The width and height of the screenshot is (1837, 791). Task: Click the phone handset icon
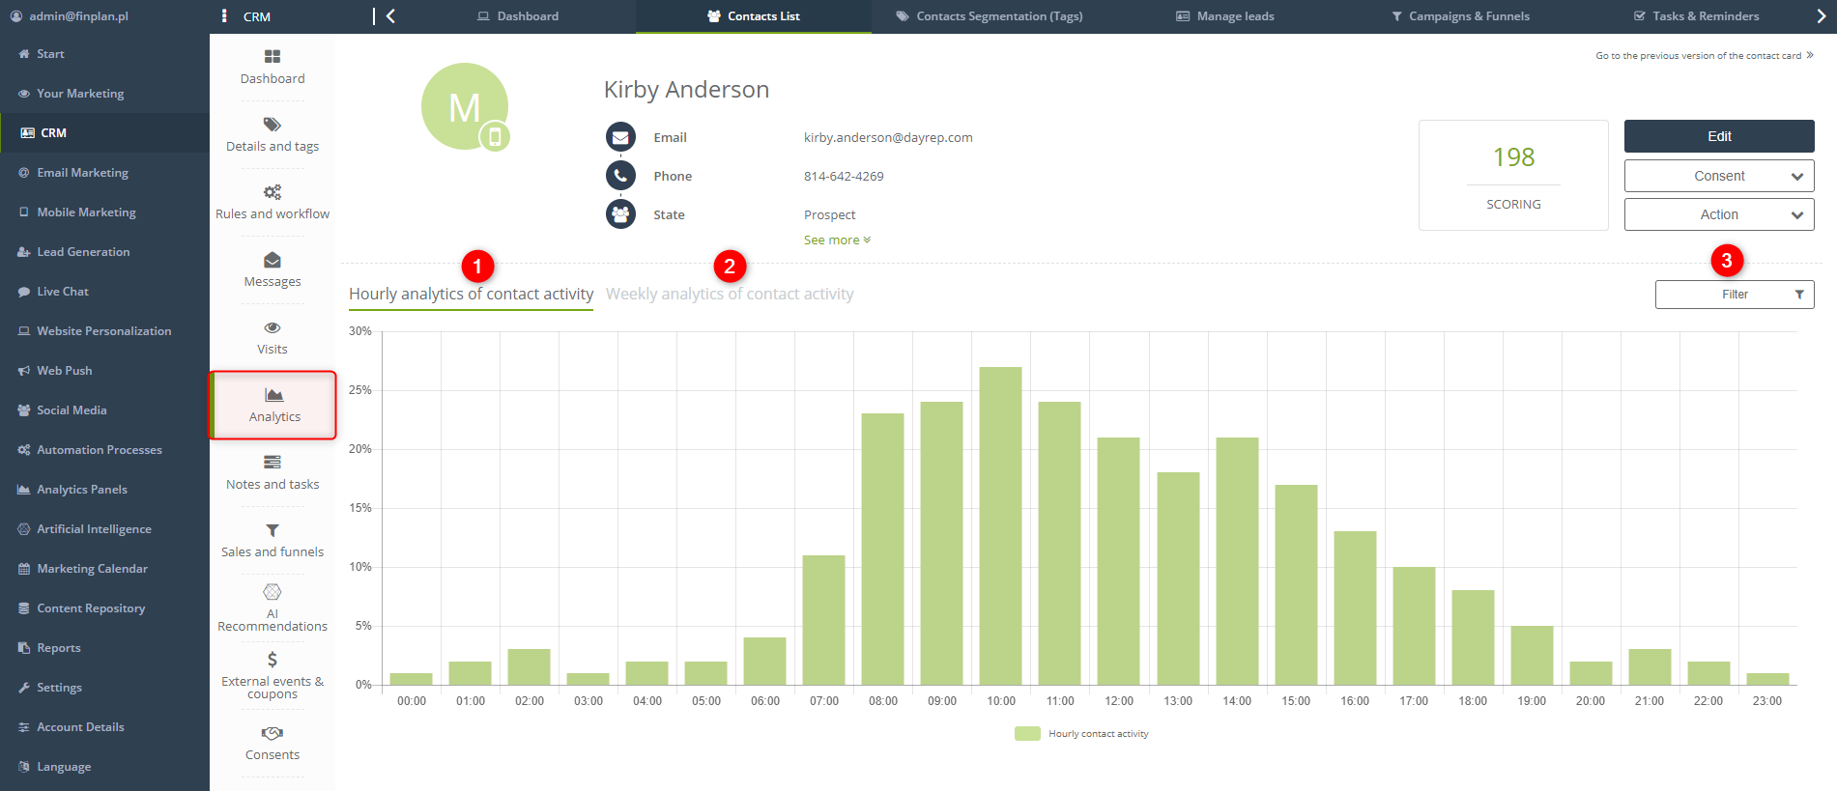(x=620, y=176)
